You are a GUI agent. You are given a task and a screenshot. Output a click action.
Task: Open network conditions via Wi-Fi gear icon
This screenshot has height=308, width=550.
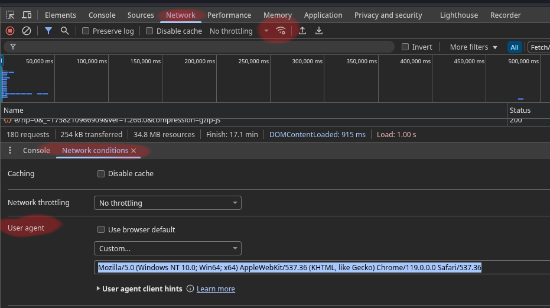coord(281,31)
